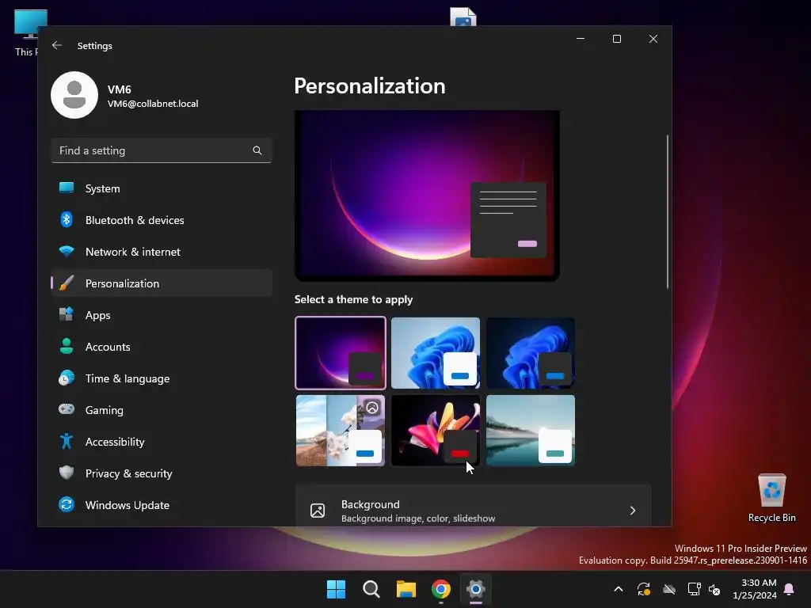Go to Bluetooth & devices settings
Screen dimensions: 811x608
162,220
